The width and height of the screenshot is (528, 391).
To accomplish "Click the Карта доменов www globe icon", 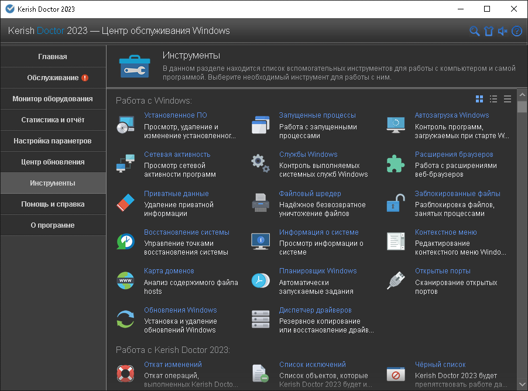I will click(x=126, y=280).
